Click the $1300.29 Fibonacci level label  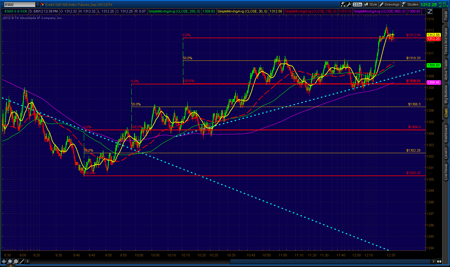point(413,173)
